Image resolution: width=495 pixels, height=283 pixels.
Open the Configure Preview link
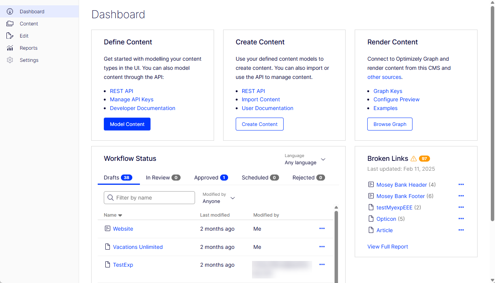pos(397,99)
